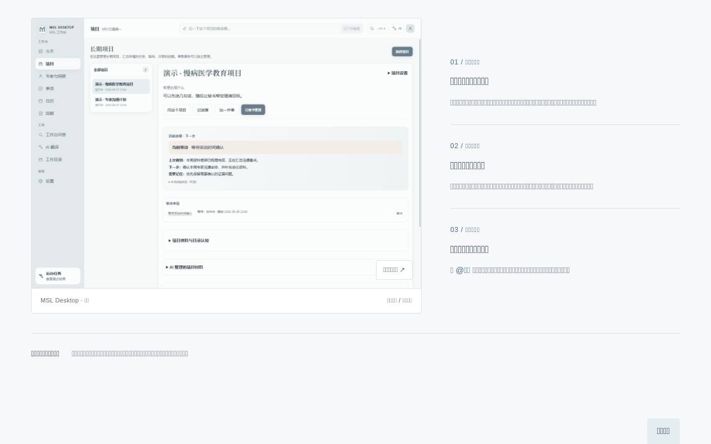Select 演示 · 专家沟通计划 in project list
This screenshot has width=711, height=444.
[121, 102]
